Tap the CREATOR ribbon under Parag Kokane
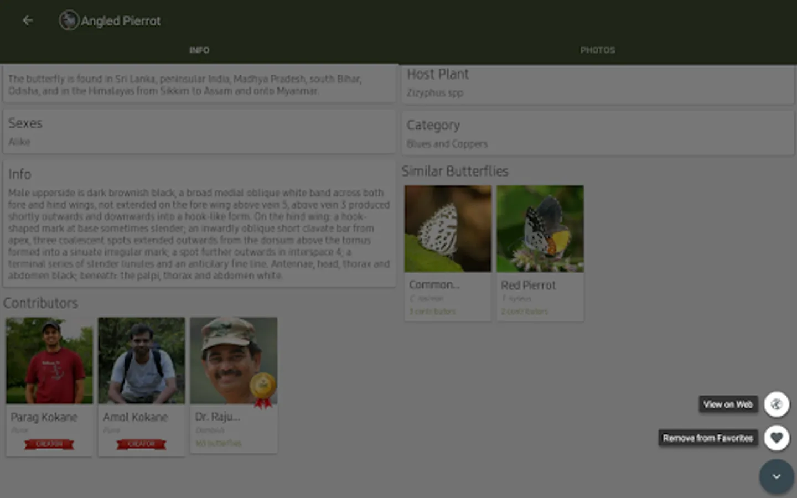 pos(49,444)
